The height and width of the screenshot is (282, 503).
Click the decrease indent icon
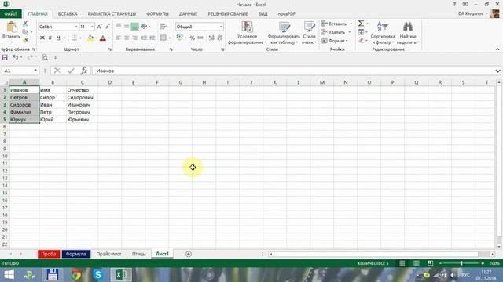pyautogui.click(x=144, y=38)
